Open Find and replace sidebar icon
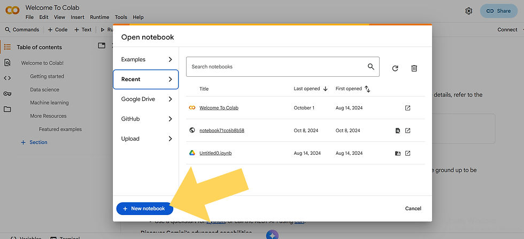Screen dimensions: 524x239 (x=7, y=62)
